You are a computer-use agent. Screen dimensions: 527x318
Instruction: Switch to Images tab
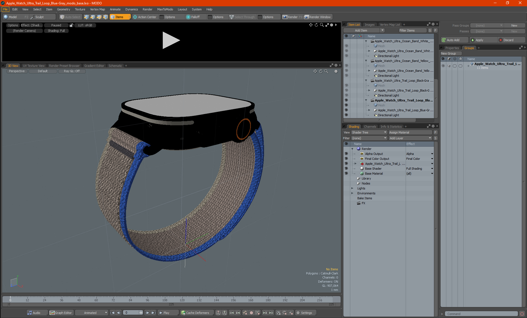click(x=369, y=25)
